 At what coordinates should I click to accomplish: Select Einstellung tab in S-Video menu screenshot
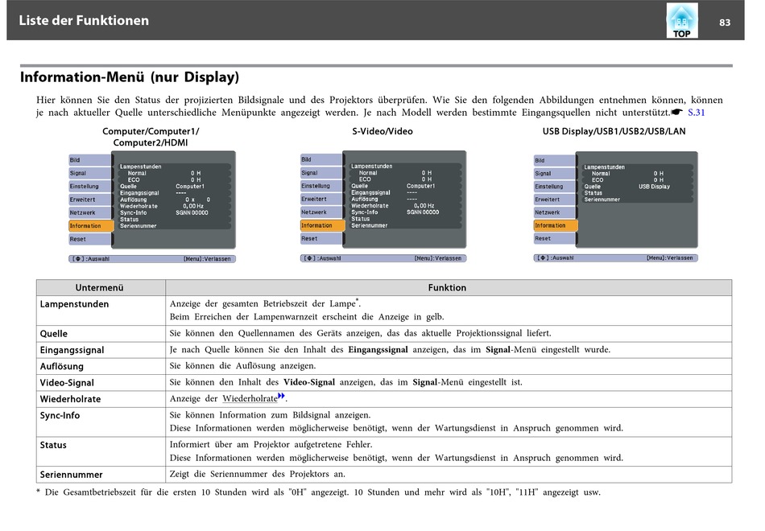[321, 186]
